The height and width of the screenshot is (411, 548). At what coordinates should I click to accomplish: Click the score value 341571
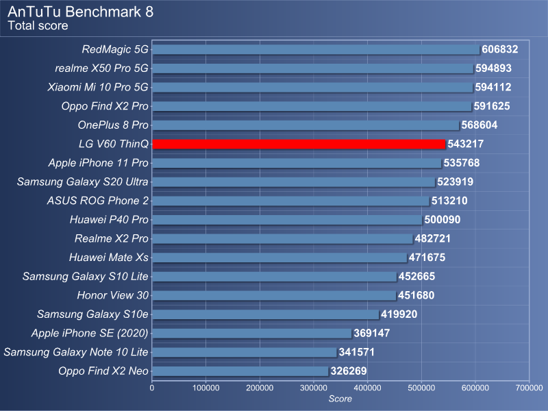click(x=356, y=352)
